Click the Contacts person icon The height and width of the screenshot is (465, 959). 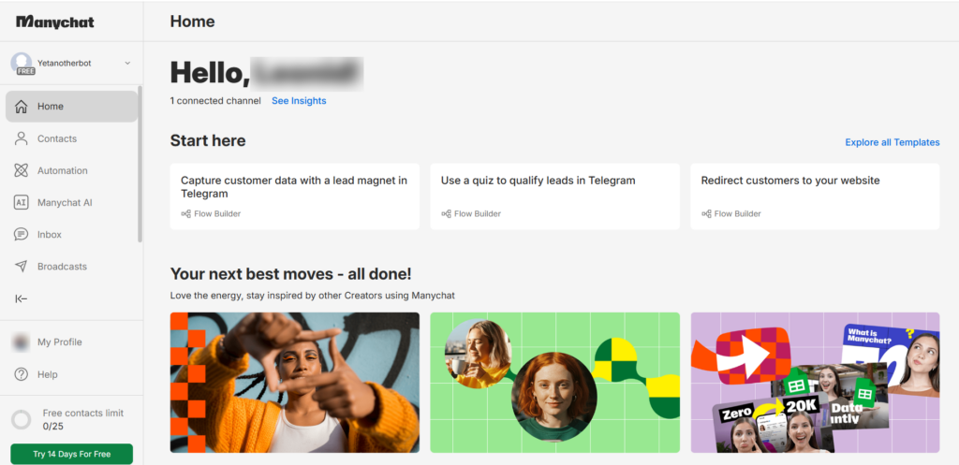pos(22,138)
